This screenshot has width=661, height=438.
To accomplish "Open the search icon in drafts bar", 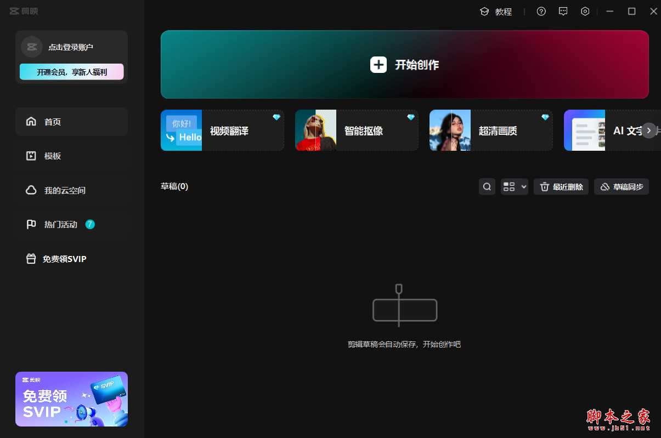I will (487, 186).
